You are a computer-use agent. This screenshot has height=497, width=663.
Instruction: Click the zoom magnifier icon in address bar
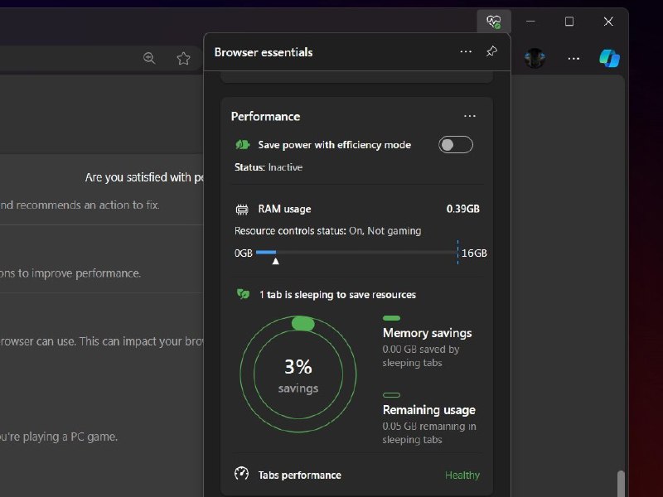(149, 58)
